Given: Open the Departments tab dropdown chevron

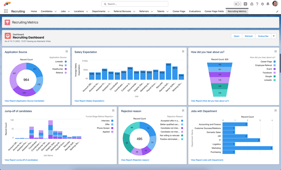Looking at the screenshot, I should click(x=109, y=11).
